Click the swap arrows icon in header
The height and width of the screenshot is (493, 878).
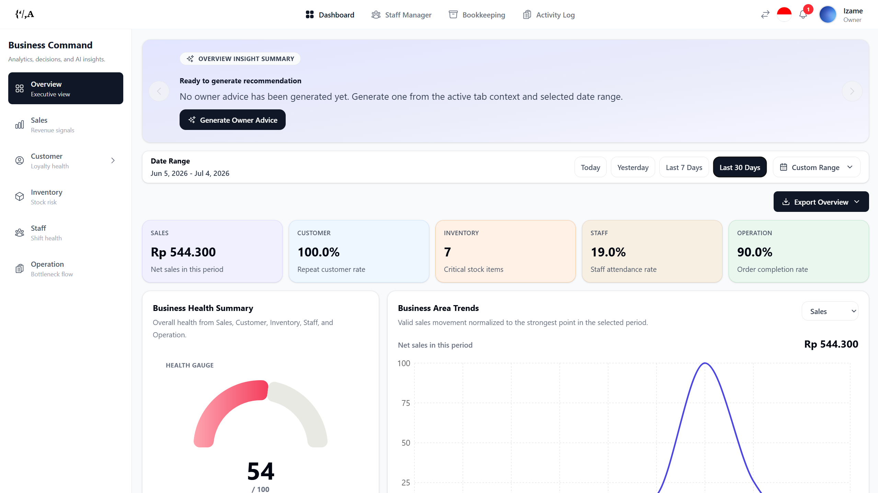pyautogui.click(x=765, y=15)
